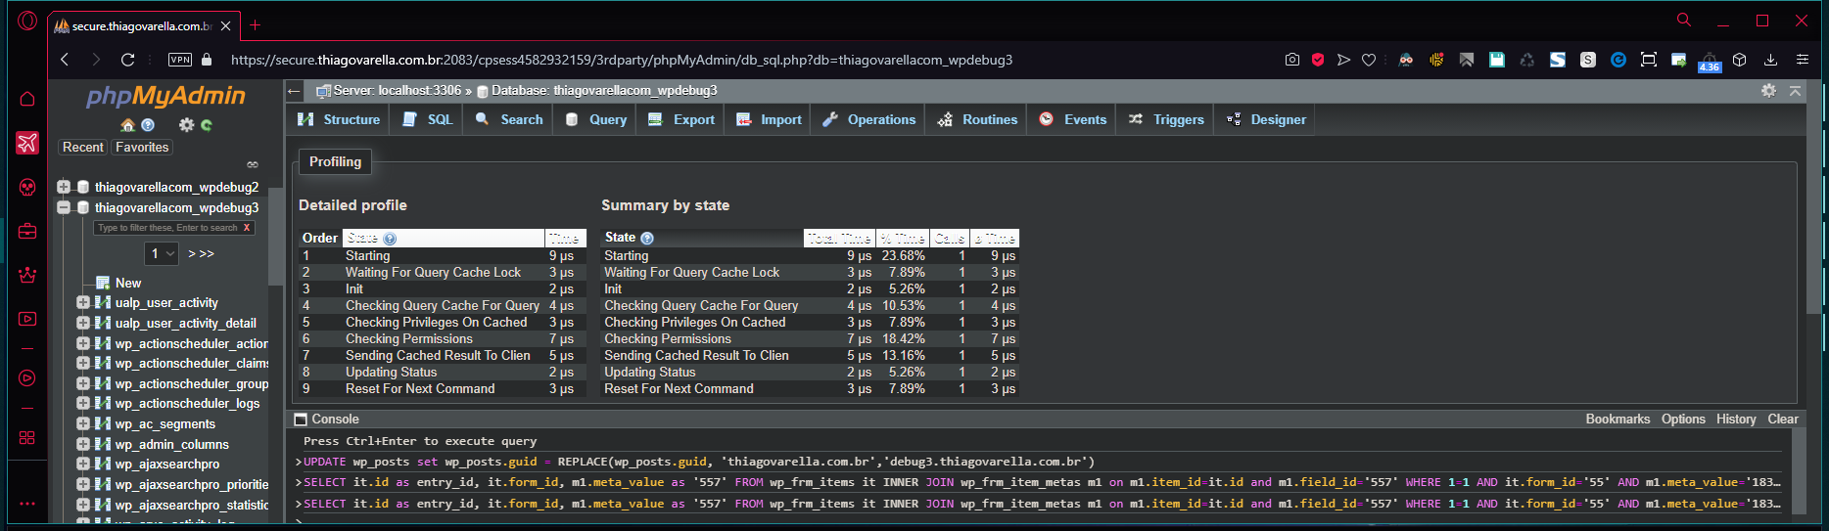Image resolution: width=1829 pixels, height=531 pixels.
Task: Open the phpMyAdmin documentation help icon
Action: coord(148,125)
